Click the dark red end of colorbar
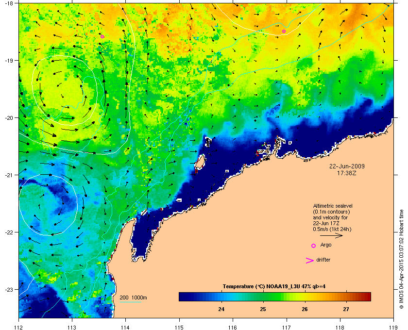The width and height of the screenshot is (408, 330). [368, 297]
